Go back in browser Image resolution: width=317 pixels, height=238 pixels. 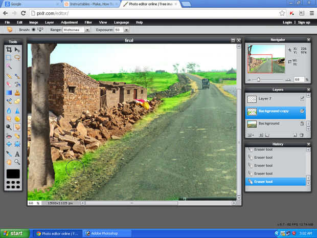pyautogui.click(x=6, y=13)
